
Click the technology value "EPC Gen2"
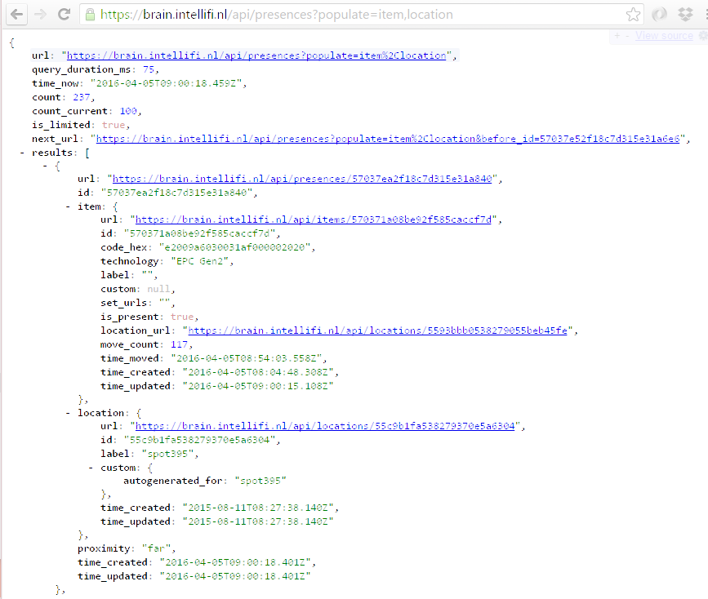(199, 261)
